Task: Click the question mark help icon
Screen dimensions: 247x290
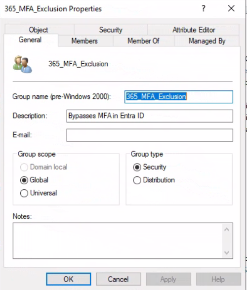Action: pos(204,8)
